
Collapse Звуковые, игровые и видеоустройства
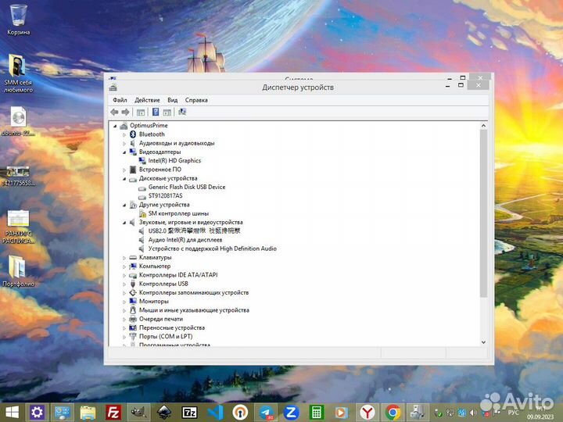124,223
